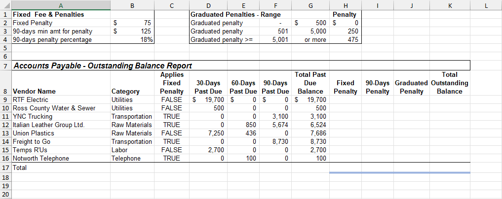Click FALSE value for Union Plastics
The width and height of the screenshot is (502, 199).
172,133
